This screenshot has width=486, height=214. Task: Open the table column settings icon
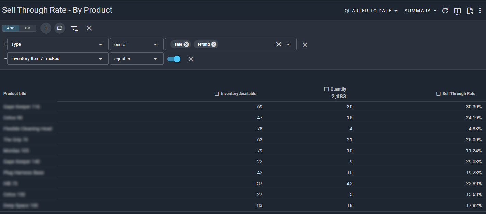tap(458, 11)
